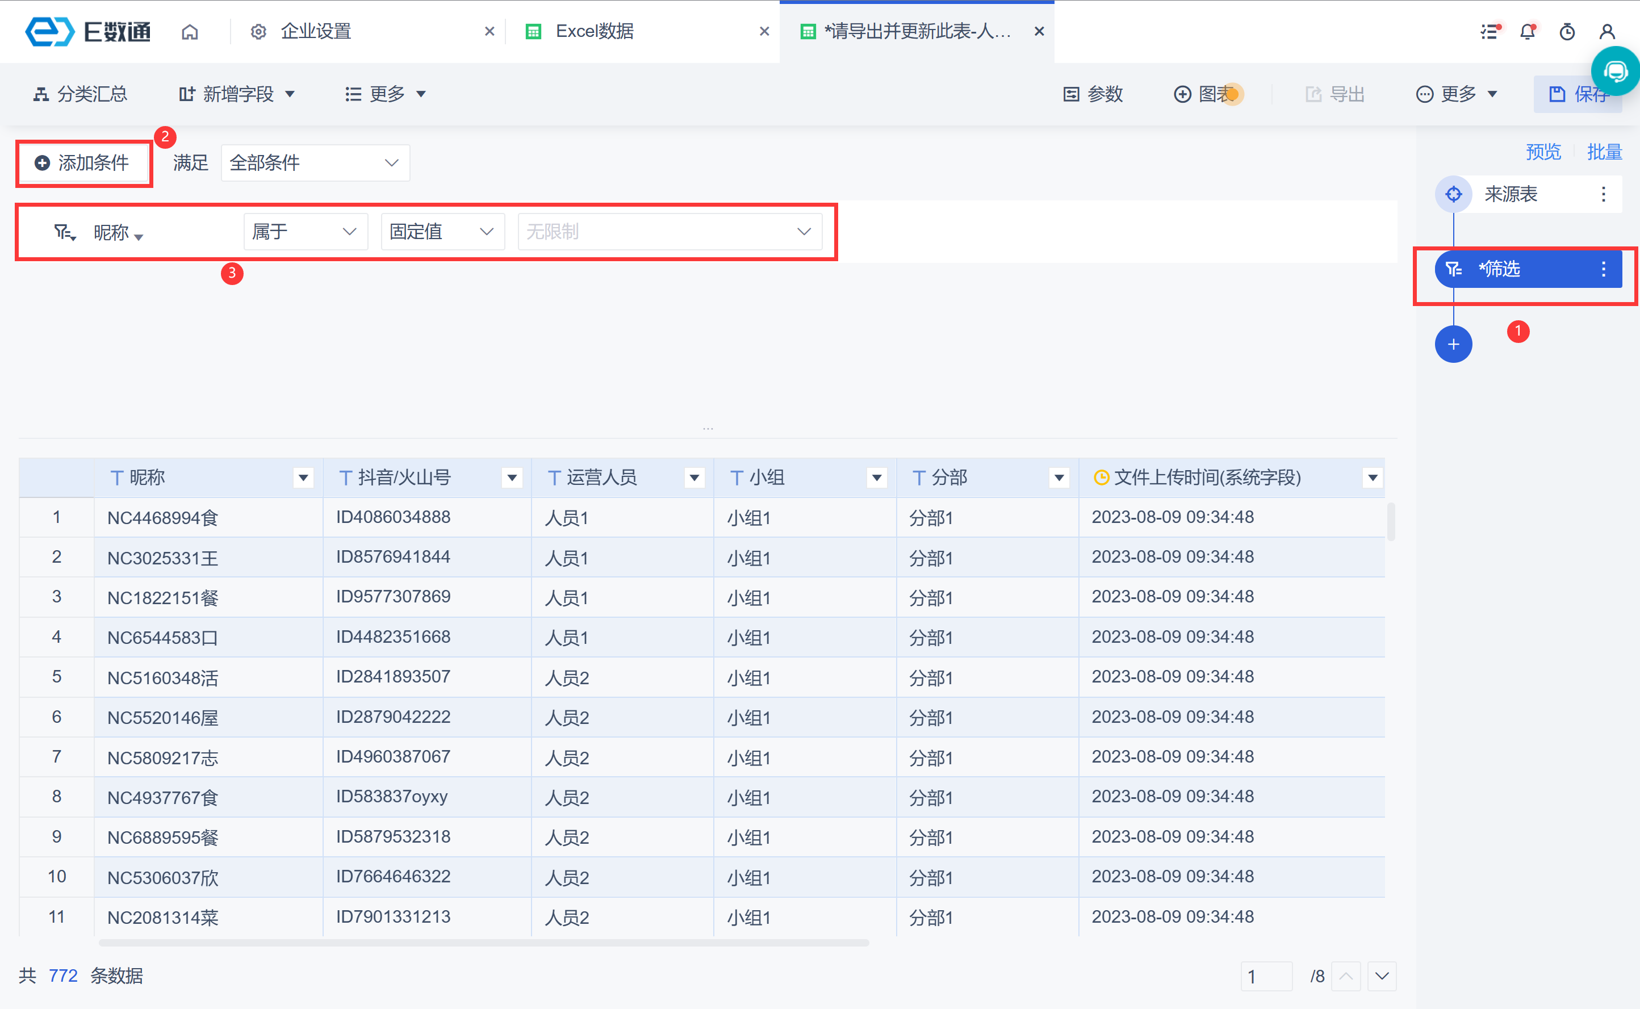Open the user profile icon
1640x1009 pixels.
click(1606, 31)
